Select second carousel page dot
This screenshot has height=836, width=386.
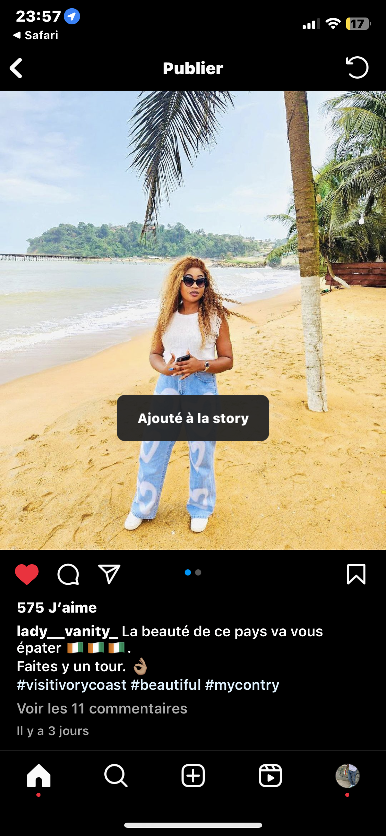coord(198,572)
